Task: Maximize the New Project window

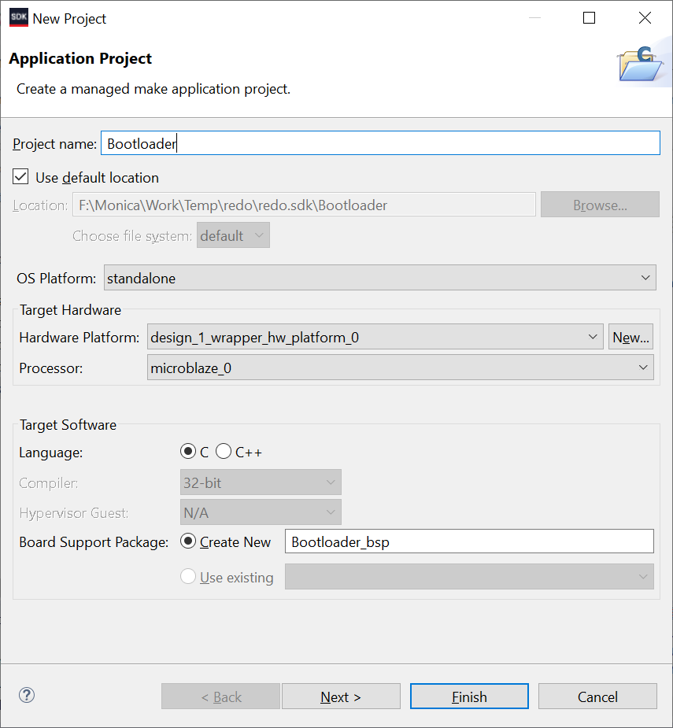Action: coord(589,18)
